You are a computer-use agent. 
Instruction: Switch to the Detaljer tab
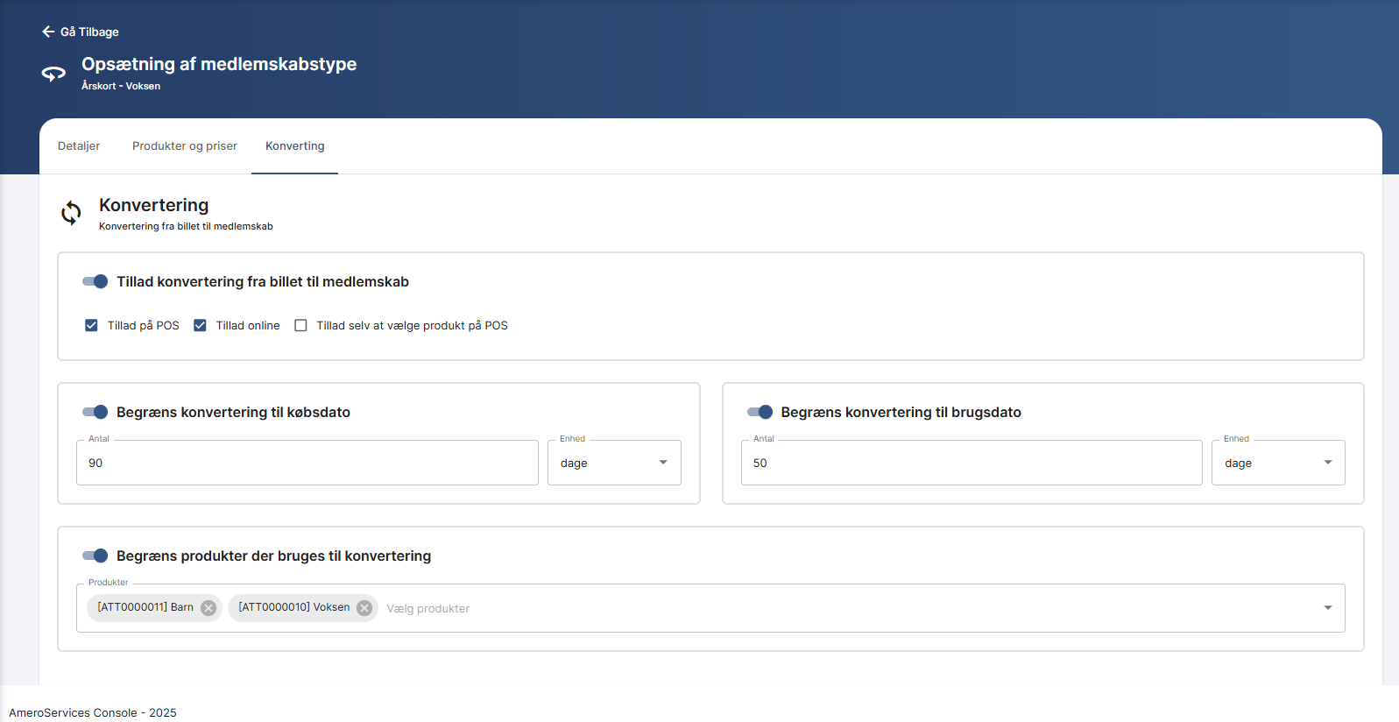pyautogui.click(x=79, y=146)
